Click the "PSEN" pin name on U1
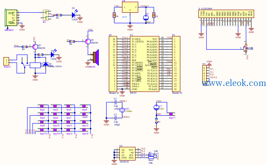266x165 pixels. (155, 68)
